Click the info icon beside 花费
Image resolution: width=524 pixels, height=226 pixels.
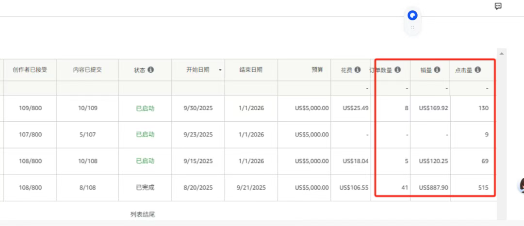[x=358, y=70]
